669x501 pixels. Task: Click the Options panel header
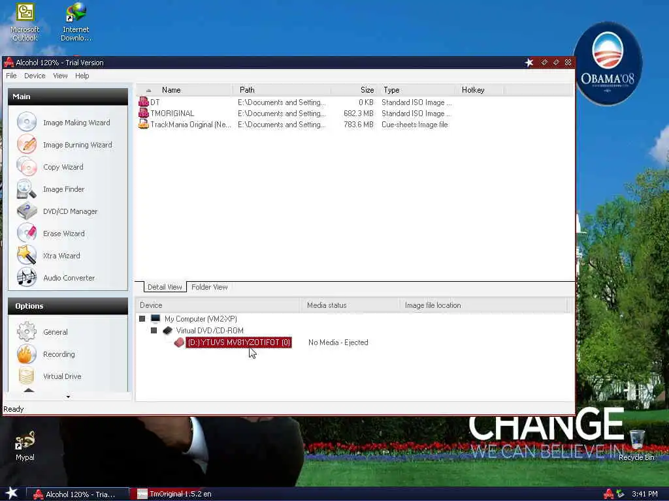[x=68, y=306]
